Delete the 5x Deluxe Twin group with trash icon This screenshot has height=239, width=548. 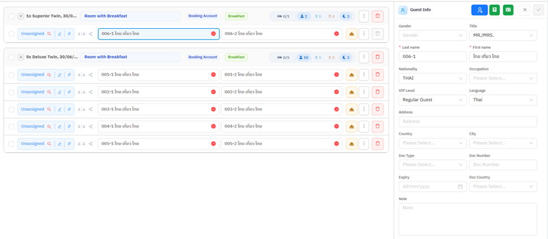tap(377, 57)
